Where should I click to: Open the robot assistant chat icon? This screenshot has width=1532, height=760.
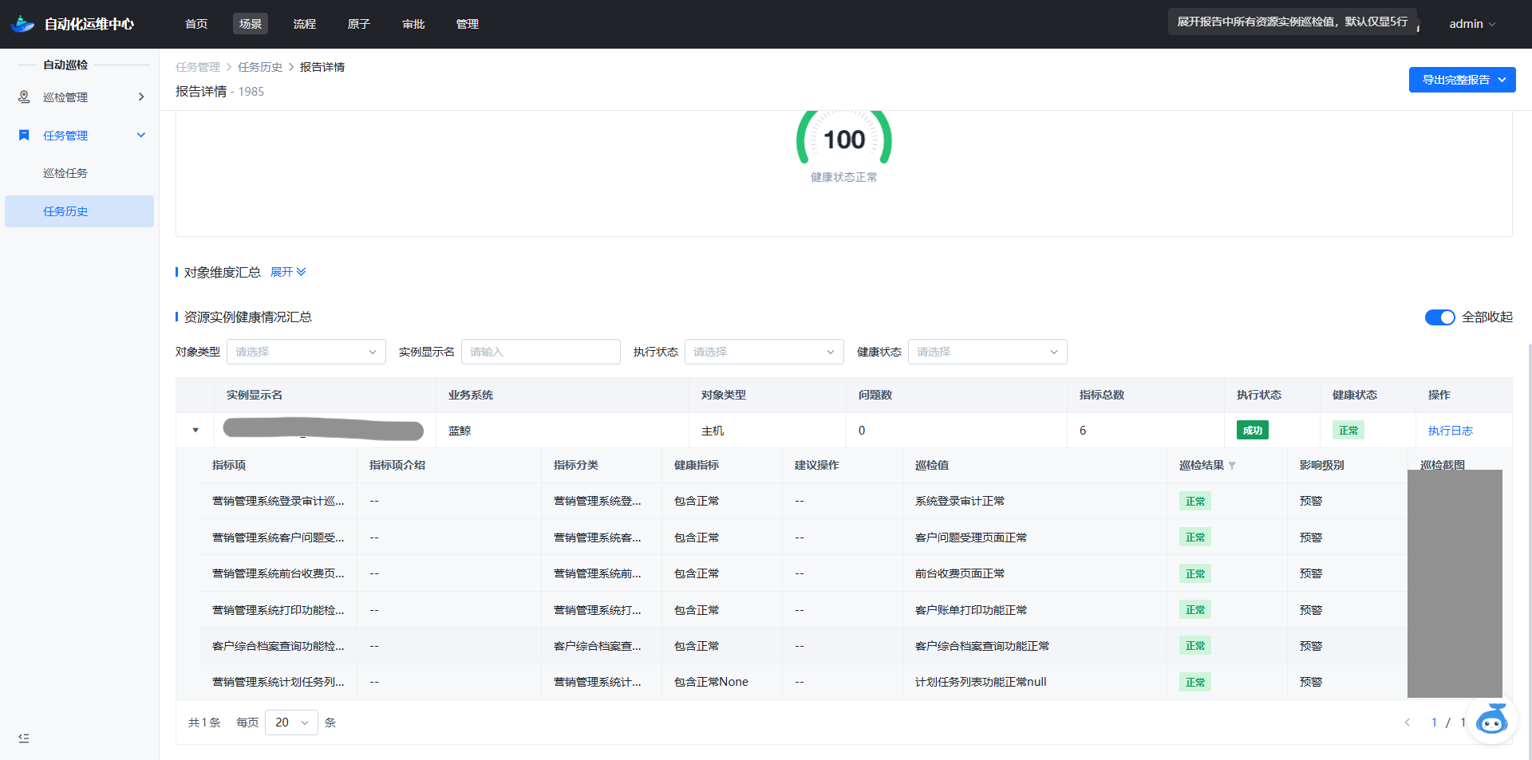pos(1491,720)
